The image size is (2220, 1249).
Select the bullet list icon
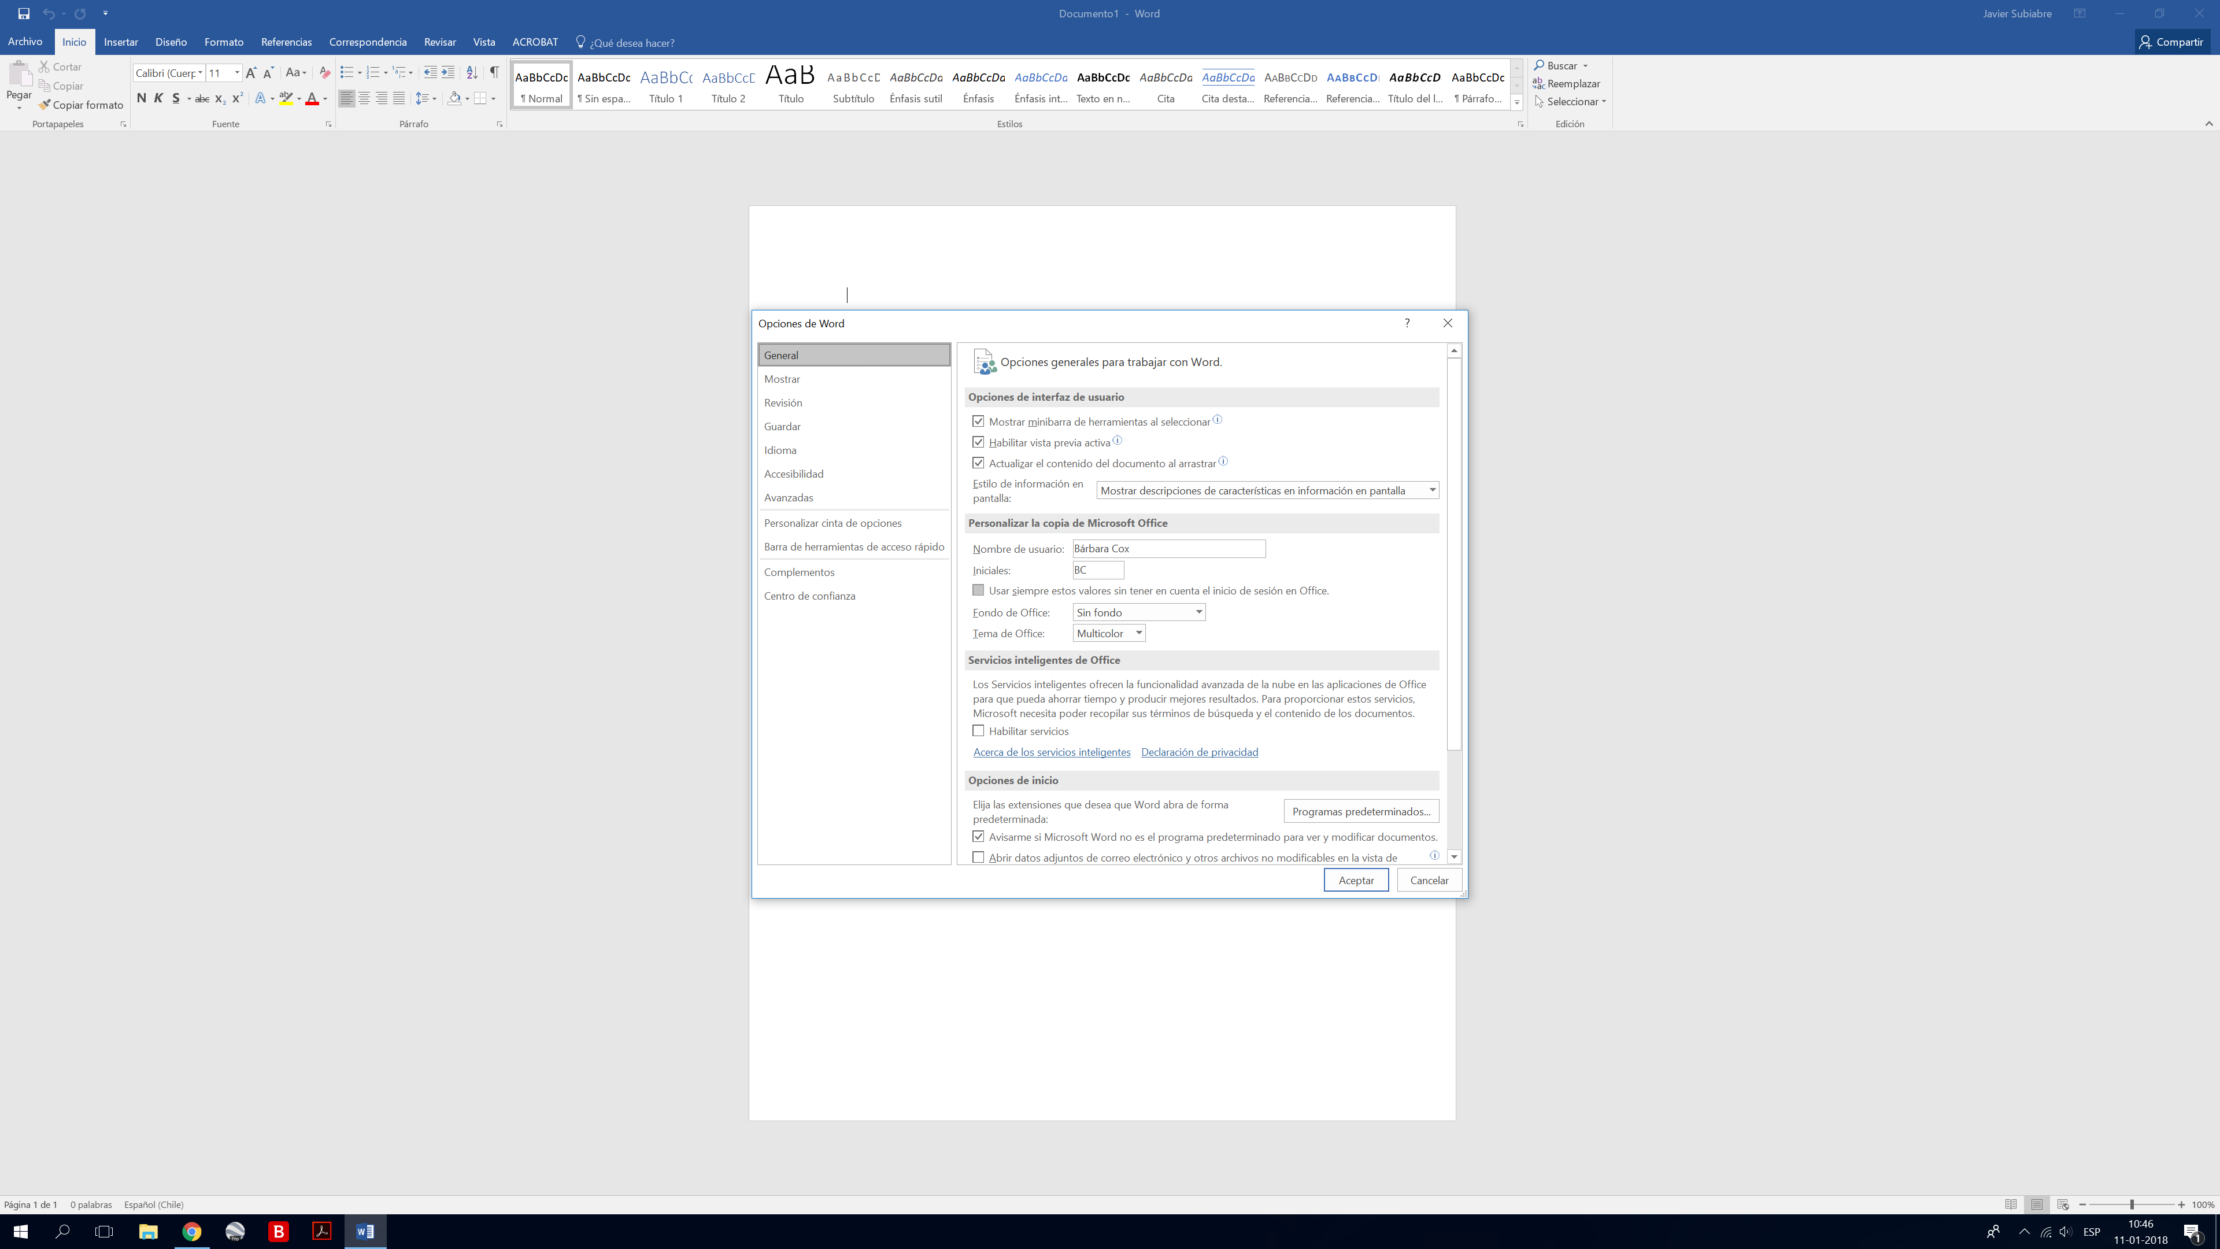coord(346,72)
